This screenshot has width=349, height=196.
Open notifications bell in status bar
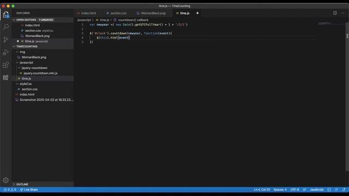tap(344, 189)
